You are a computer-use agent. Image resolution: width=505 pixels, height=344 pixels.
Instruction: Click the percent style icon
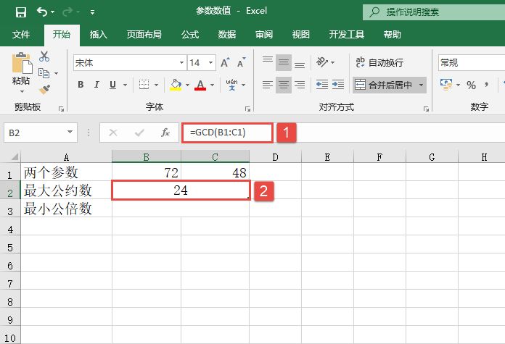coord(471,85)
